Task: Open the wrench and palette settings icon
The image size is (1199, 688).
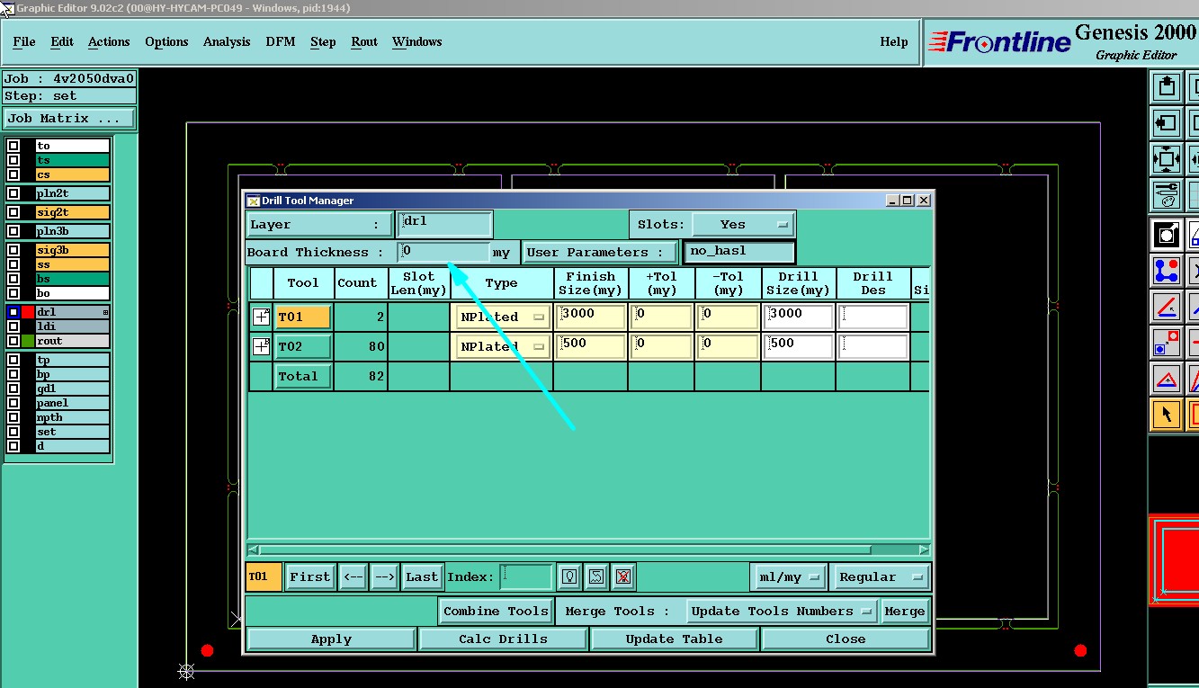Action: coord(1167,194)
